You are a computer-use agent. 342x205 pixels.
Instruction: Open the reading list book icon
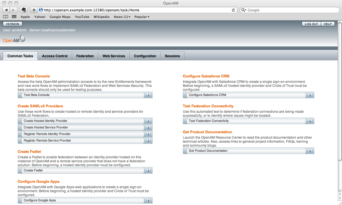tap(6, 17)
